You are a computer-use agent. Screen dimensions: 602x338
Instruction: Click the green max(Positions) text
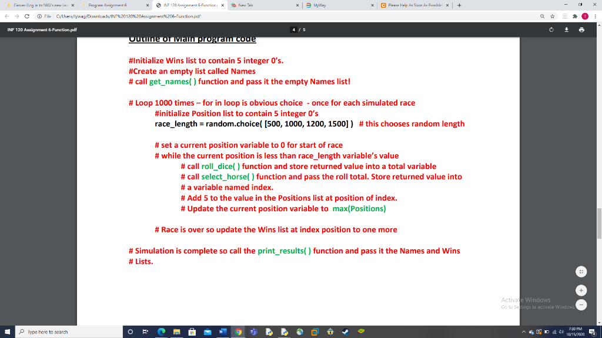[x=359, y=208]
